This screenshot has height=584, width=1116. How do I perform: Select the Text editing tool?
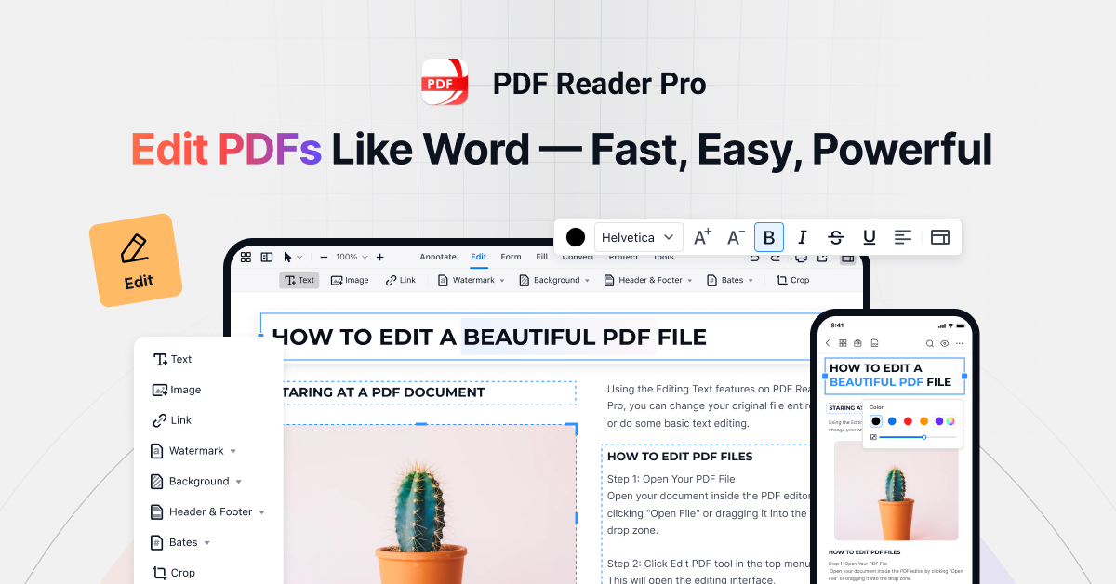pos(299,279)
